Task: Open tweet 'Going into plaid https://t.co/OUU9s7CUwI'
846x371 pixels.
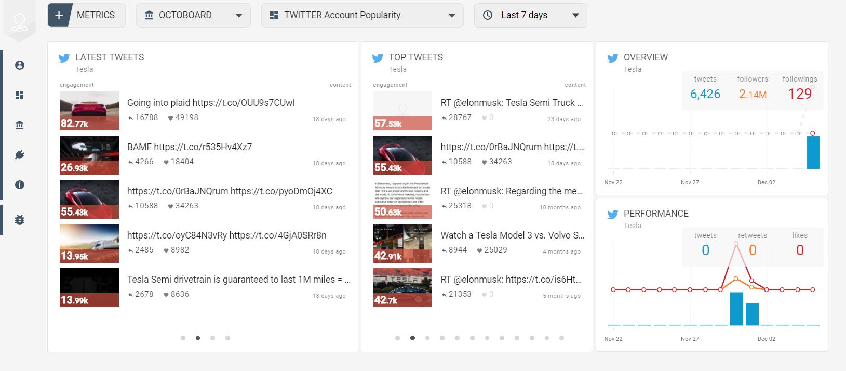Action: (211, 103)
